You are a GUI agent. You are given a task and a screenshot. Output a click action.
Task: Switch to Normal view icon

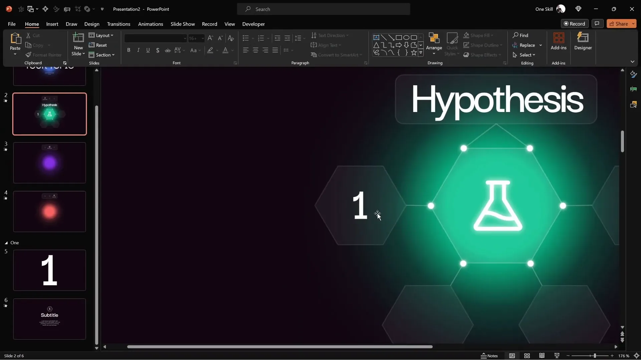(512, 356)
